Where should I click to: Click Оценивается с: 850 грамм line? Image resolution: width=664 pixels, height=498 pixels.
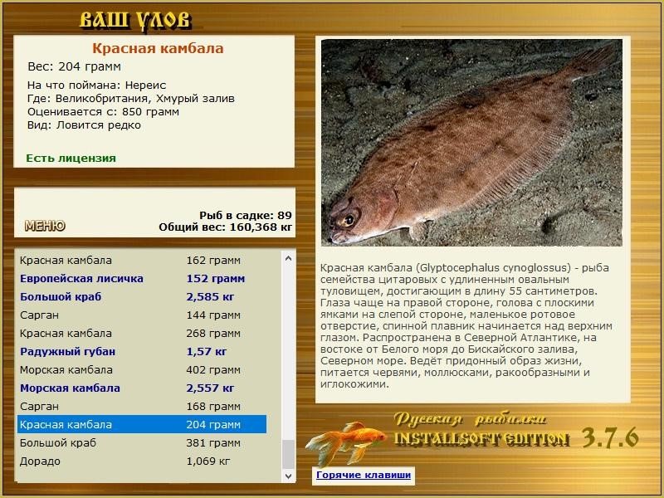(x=103, y=112)
